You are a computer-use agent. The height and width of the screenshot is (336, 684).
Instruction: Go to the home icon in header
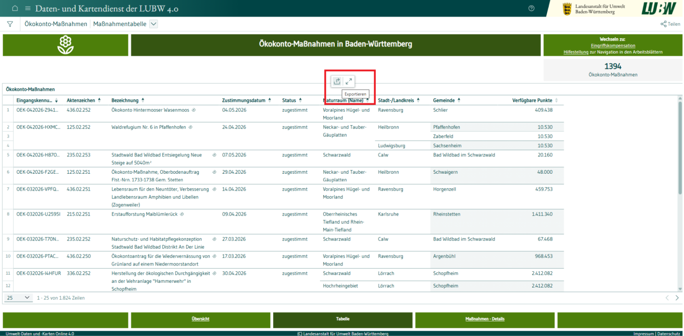point(15,8)
